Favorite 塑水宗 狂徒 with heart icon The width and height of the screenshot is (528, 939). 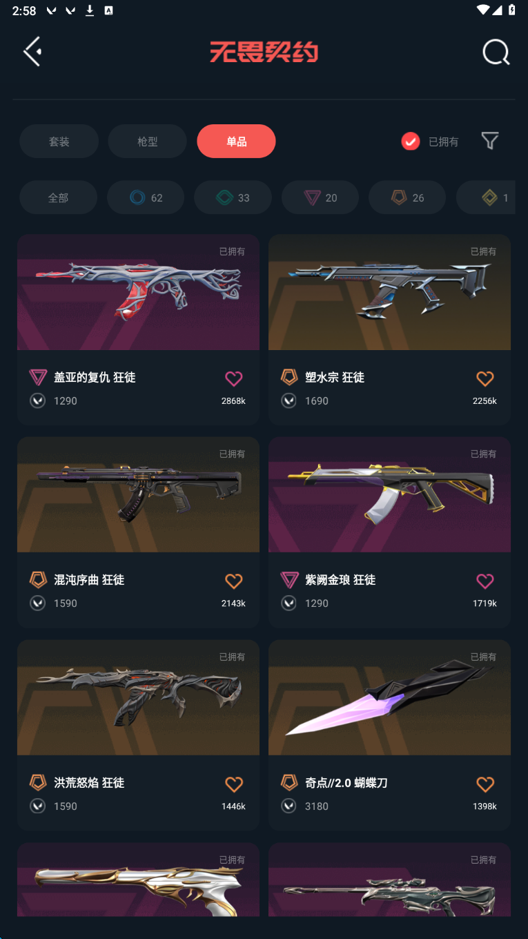point(485,378)
